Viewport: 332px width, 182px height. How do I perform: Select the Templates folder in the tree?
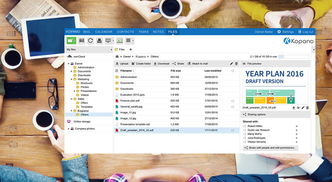coord(87,107)
